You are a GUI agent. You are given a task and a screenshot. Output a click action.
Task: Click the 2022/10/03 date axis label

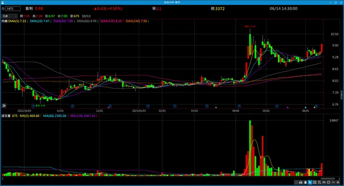click(24, 111)
